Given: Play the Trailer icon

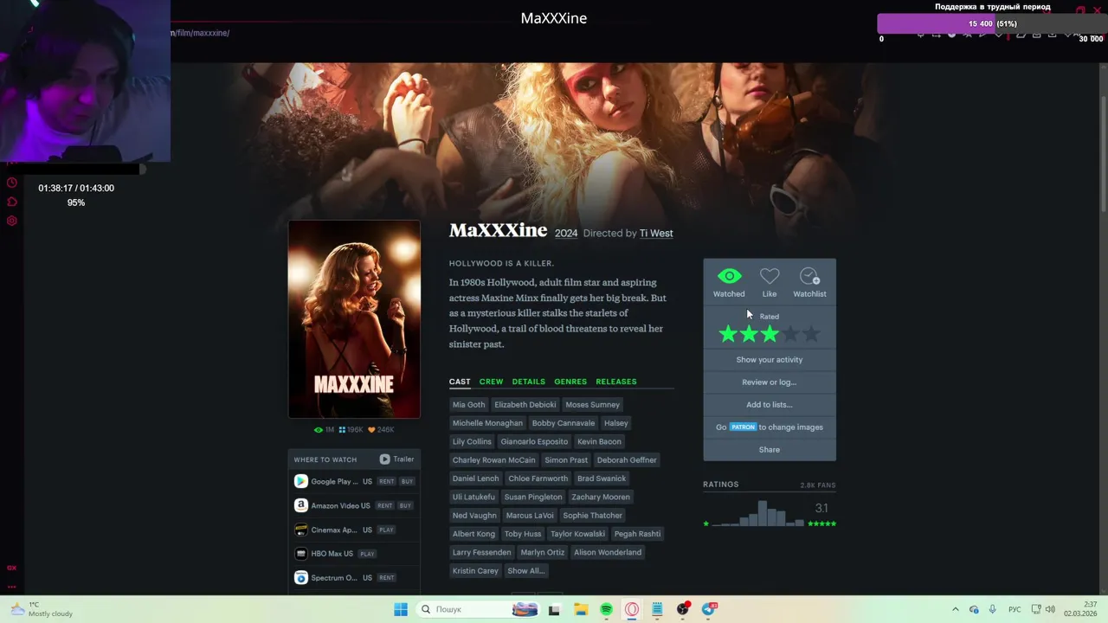Looking at the screenshot, I should point(384,459).
